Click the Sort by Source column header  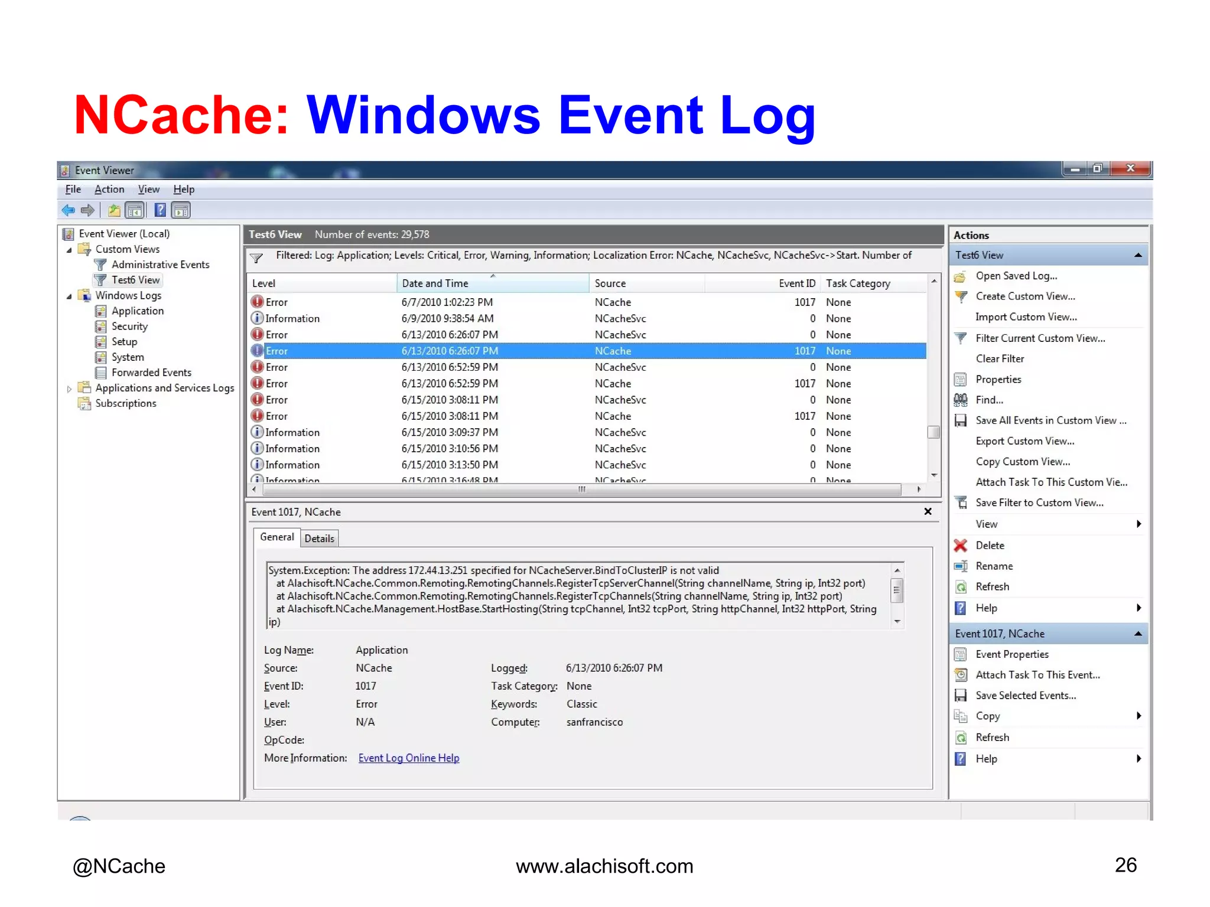coord(646,283)
